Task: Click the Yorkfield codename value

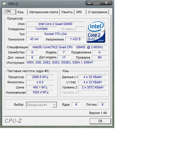Action: [41, 29]
